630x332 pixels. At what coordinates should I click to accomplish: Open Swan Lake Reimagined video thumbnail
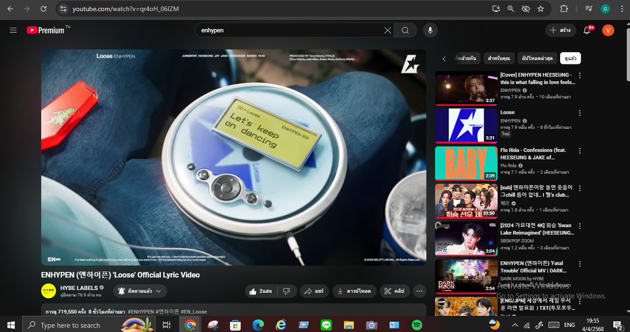[466, 238]
